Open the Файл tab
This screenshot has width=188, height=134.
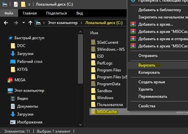click(9, 13)
